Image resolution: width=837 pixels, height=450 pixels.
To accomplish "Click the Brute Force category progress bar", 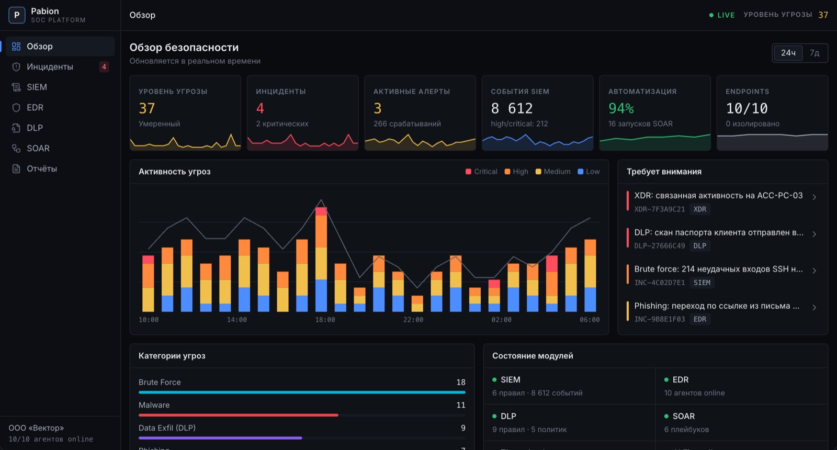I will pyautogui.click(x=302, y=392).
